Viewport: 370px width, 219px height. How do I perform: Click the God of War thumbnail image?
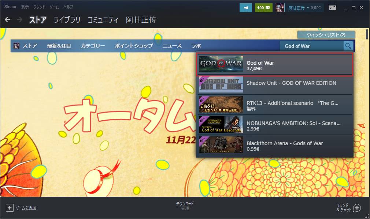coord(221,64)
